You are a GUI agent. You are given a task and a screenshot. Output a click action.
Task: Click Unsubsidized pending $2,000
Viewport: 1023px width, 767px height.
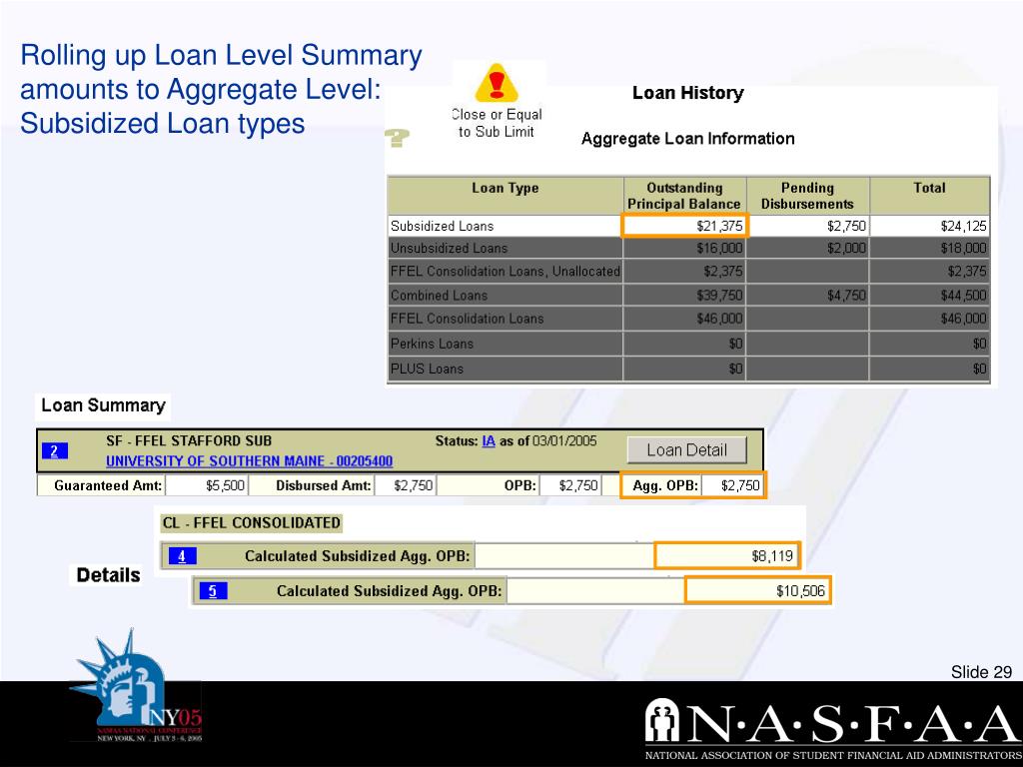846,248
